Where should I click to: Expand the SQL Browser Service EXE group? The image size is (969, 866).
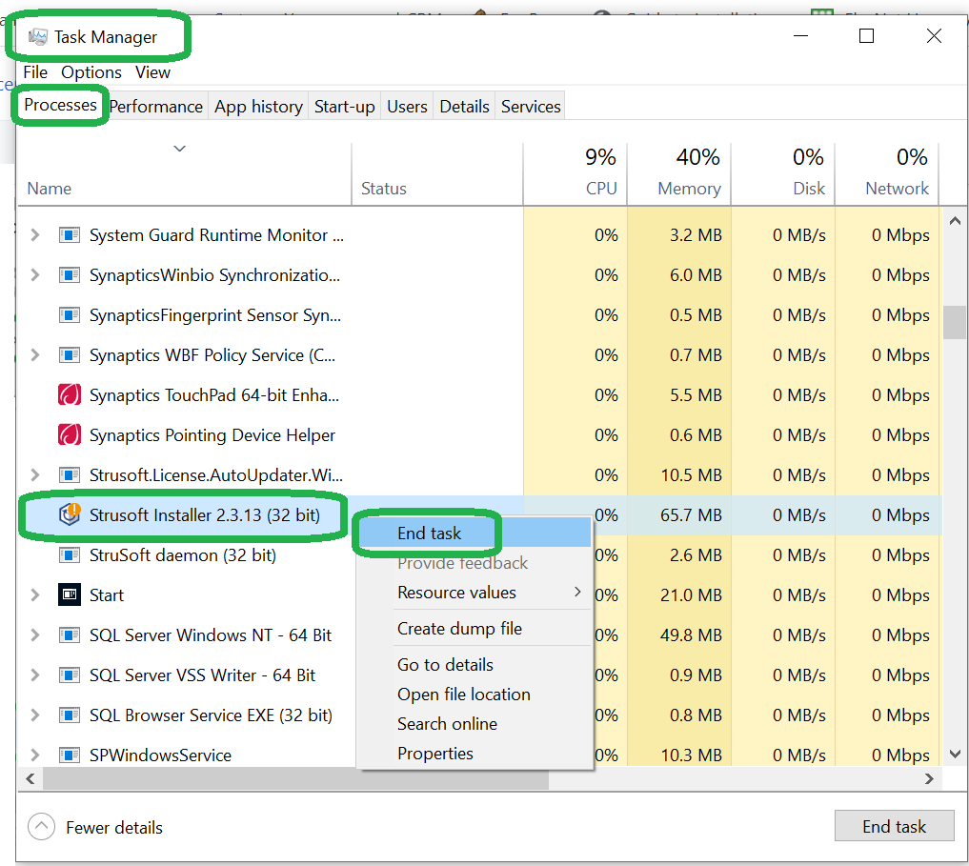(x=35, y=715)
